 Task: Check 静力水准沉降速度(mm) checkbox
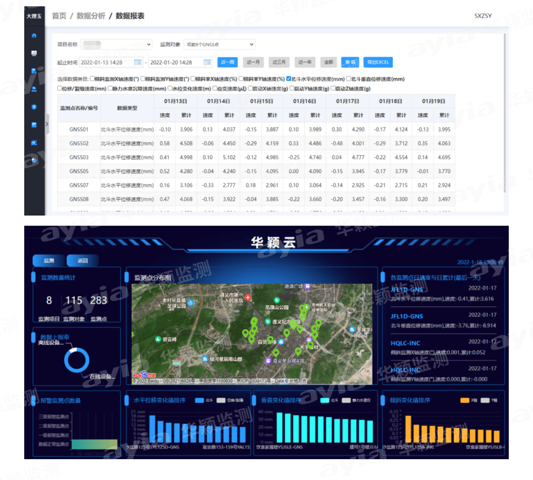point(110,89)
